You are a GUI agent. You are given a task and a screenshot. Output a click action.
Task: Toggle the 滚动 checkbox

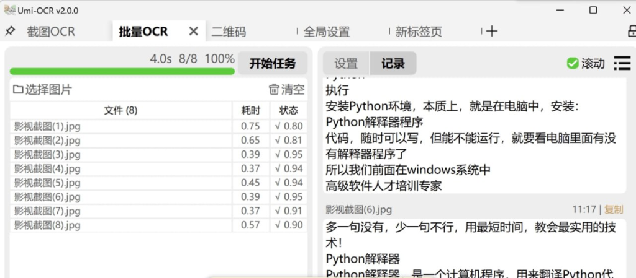click(573, 63)
